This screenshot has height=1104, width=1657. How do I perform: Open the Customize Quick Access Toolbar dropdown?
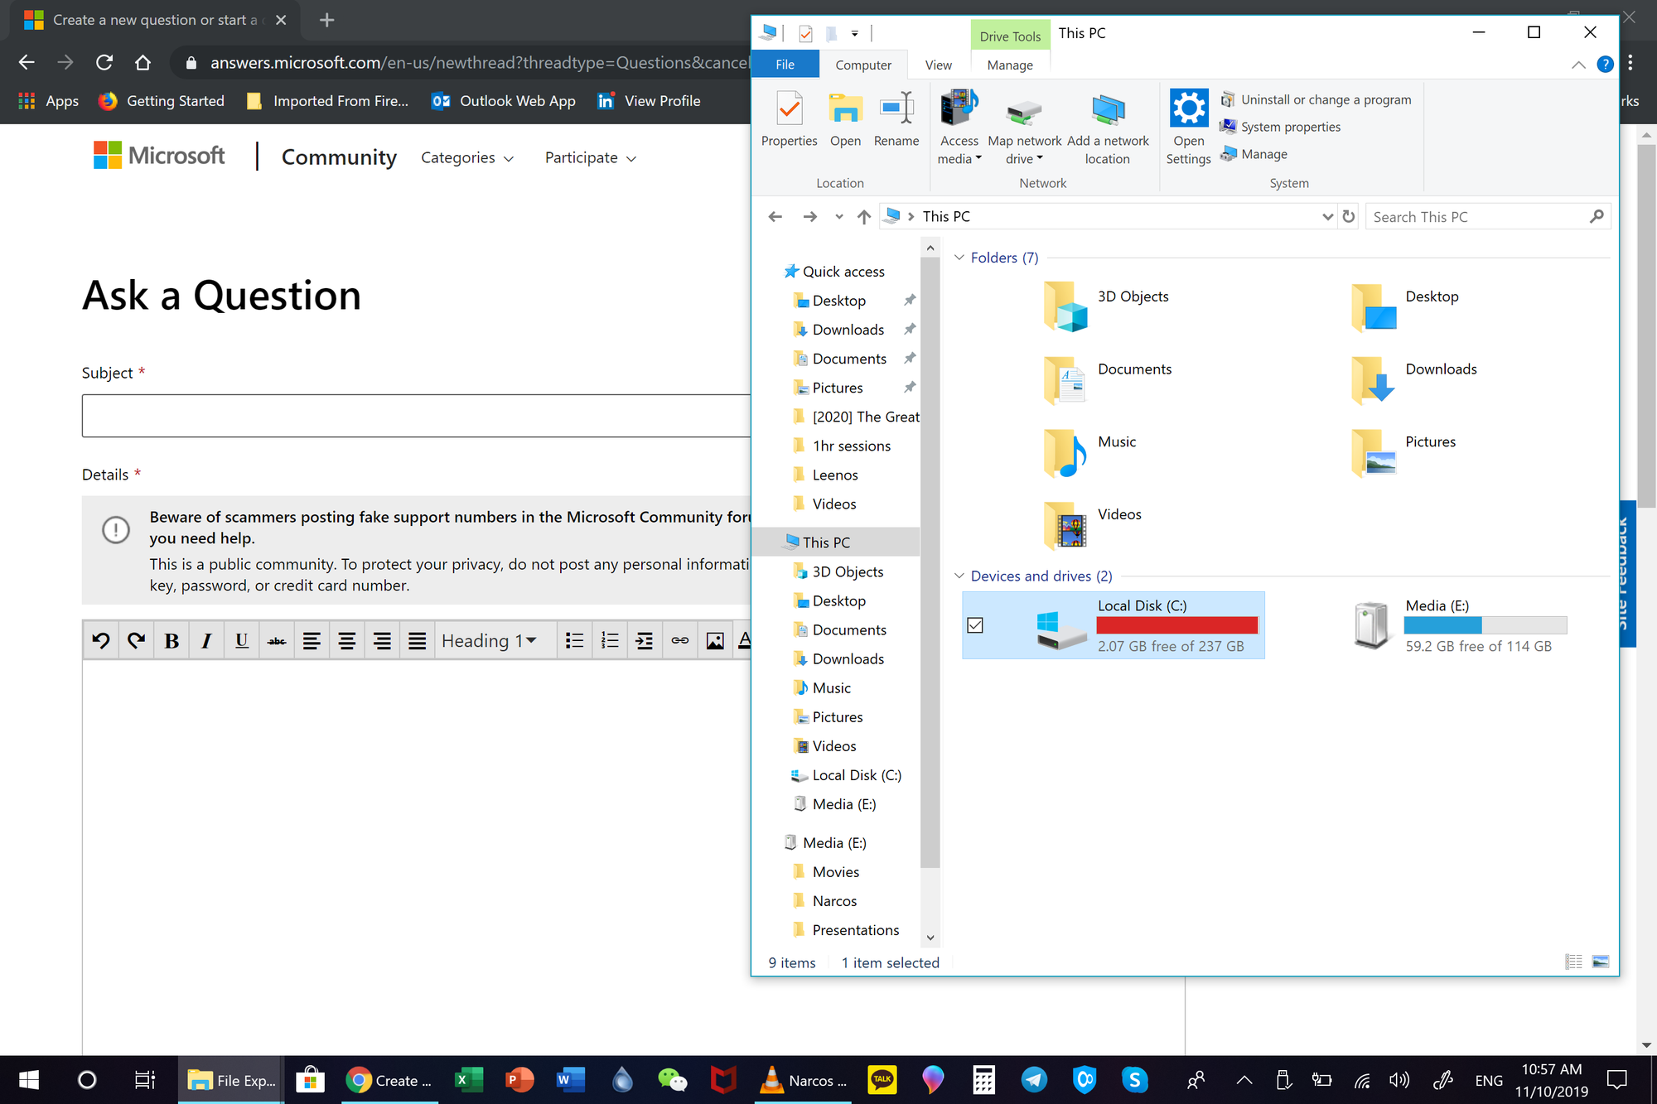pos(854,34)
